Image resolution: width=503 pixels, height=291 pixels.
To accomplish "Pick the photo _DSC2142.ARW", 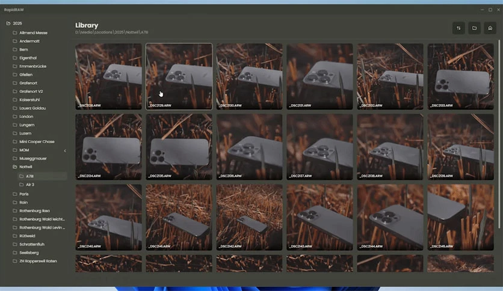I will (x=249, y=217).
